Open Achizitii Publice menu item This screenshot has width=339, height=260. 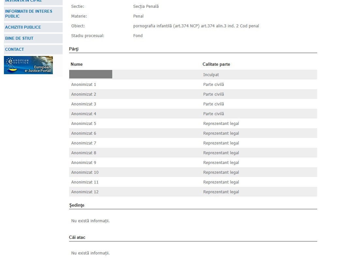33,27
